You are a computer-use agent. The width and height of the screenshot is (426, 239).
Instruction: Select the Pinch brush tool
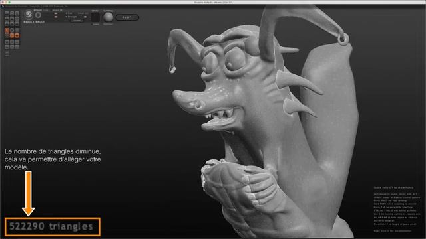(12, 23)
